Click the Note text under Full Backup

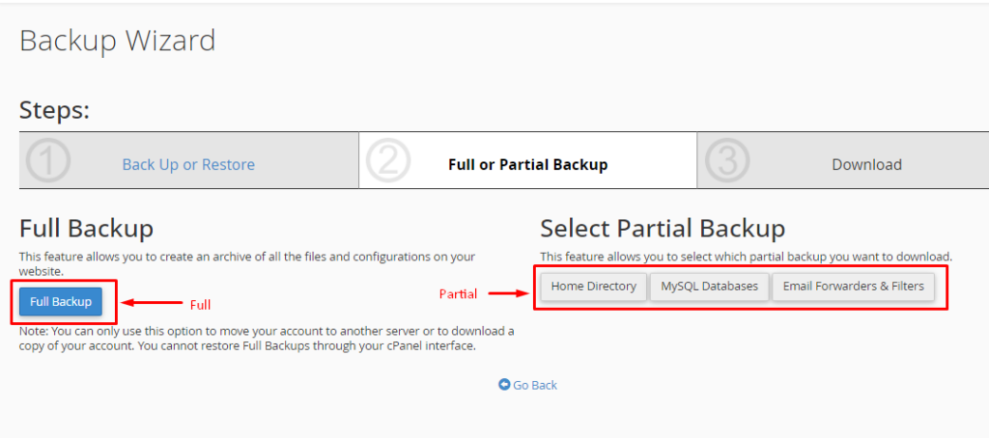266,338
